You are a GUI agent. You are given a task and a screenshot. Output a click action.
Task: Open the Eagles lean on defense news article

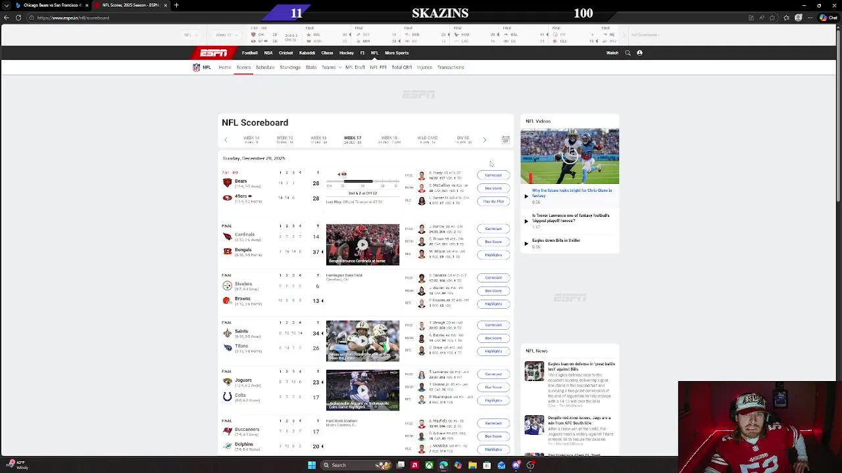pos(582,366)
